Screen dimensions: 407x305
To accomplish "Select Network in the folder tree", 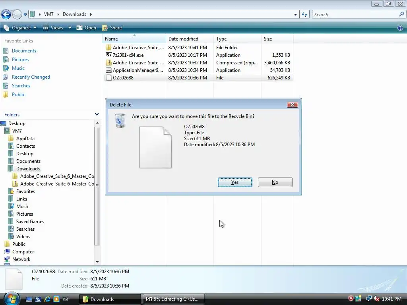I will [x=21, y=259].
